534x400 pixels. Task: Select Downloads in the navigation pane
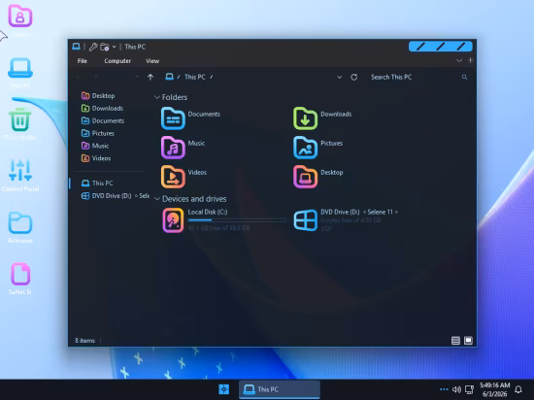[102, 109]
